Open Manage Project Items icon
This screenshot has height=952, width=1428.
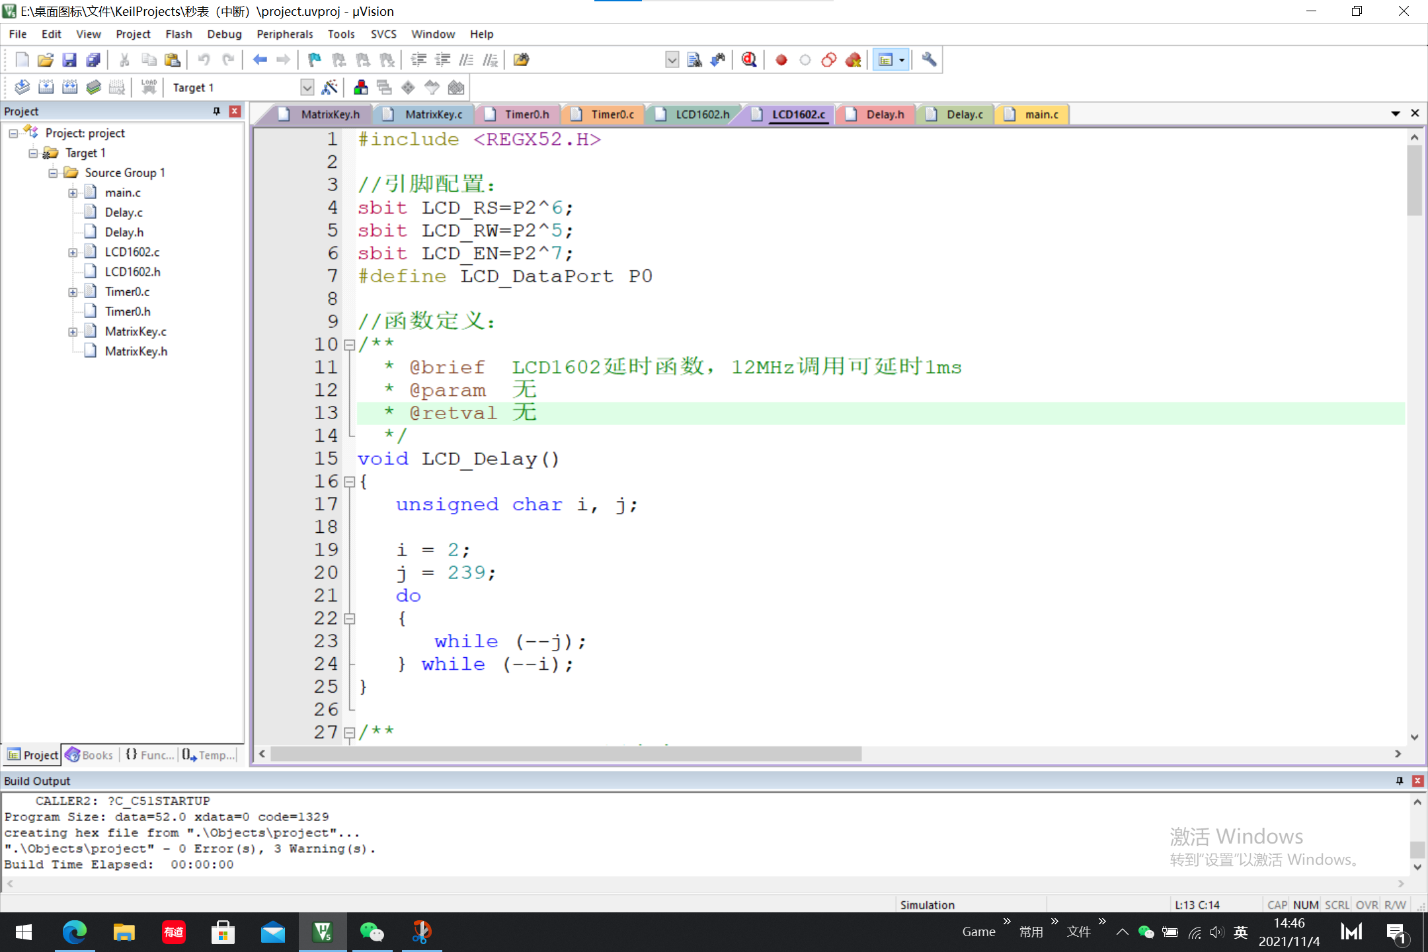pyautogui.click(x=361, y=87)
